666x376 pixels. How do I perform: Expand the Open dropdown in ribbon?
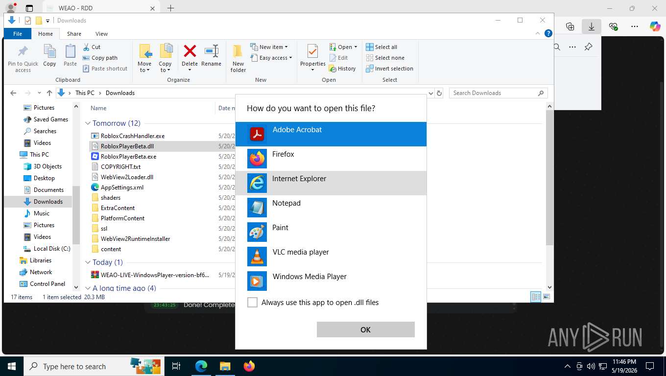pos(343,47)
